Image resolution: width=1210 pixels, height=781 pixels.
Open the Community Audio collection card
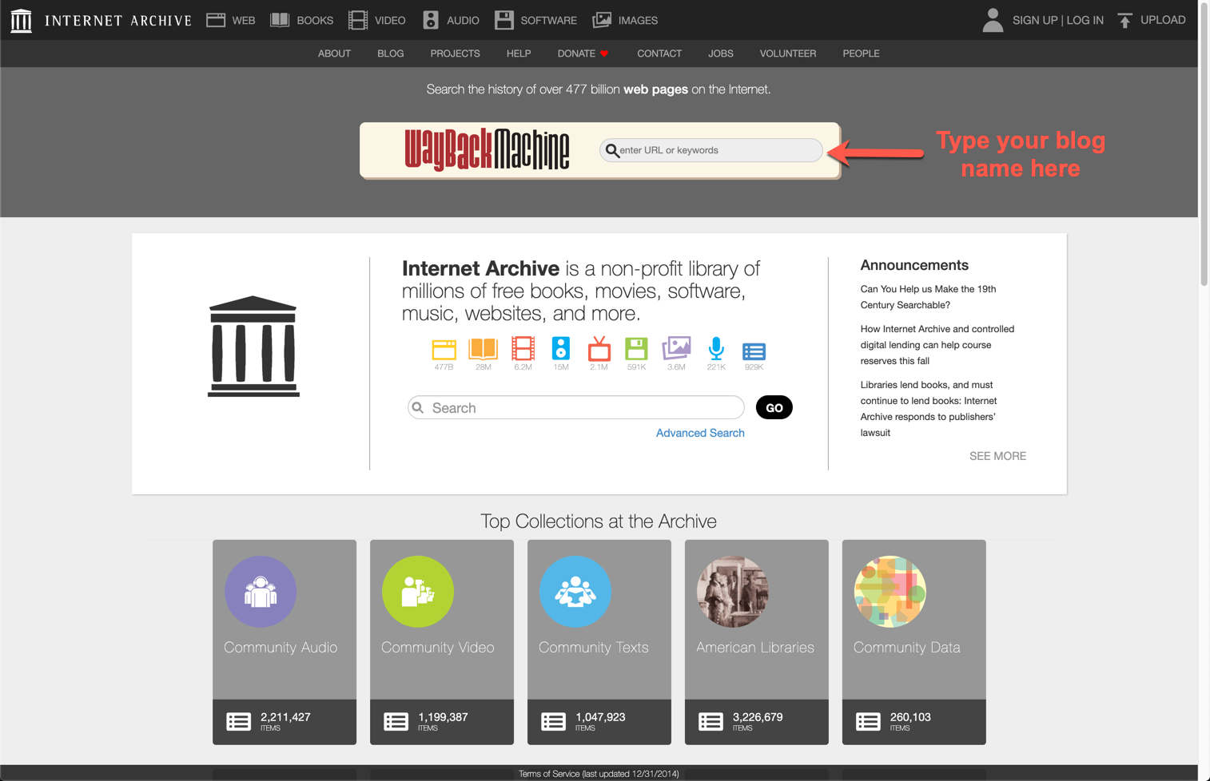click(285, 642)
